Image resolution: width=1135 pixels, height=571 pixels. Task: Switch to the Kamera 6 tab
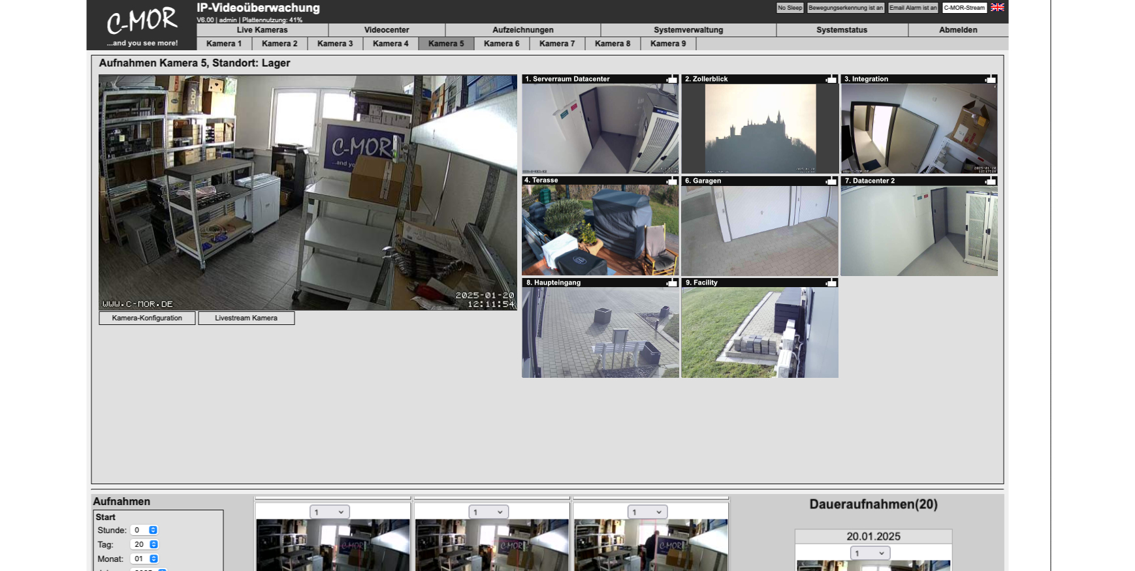point(502,44)
